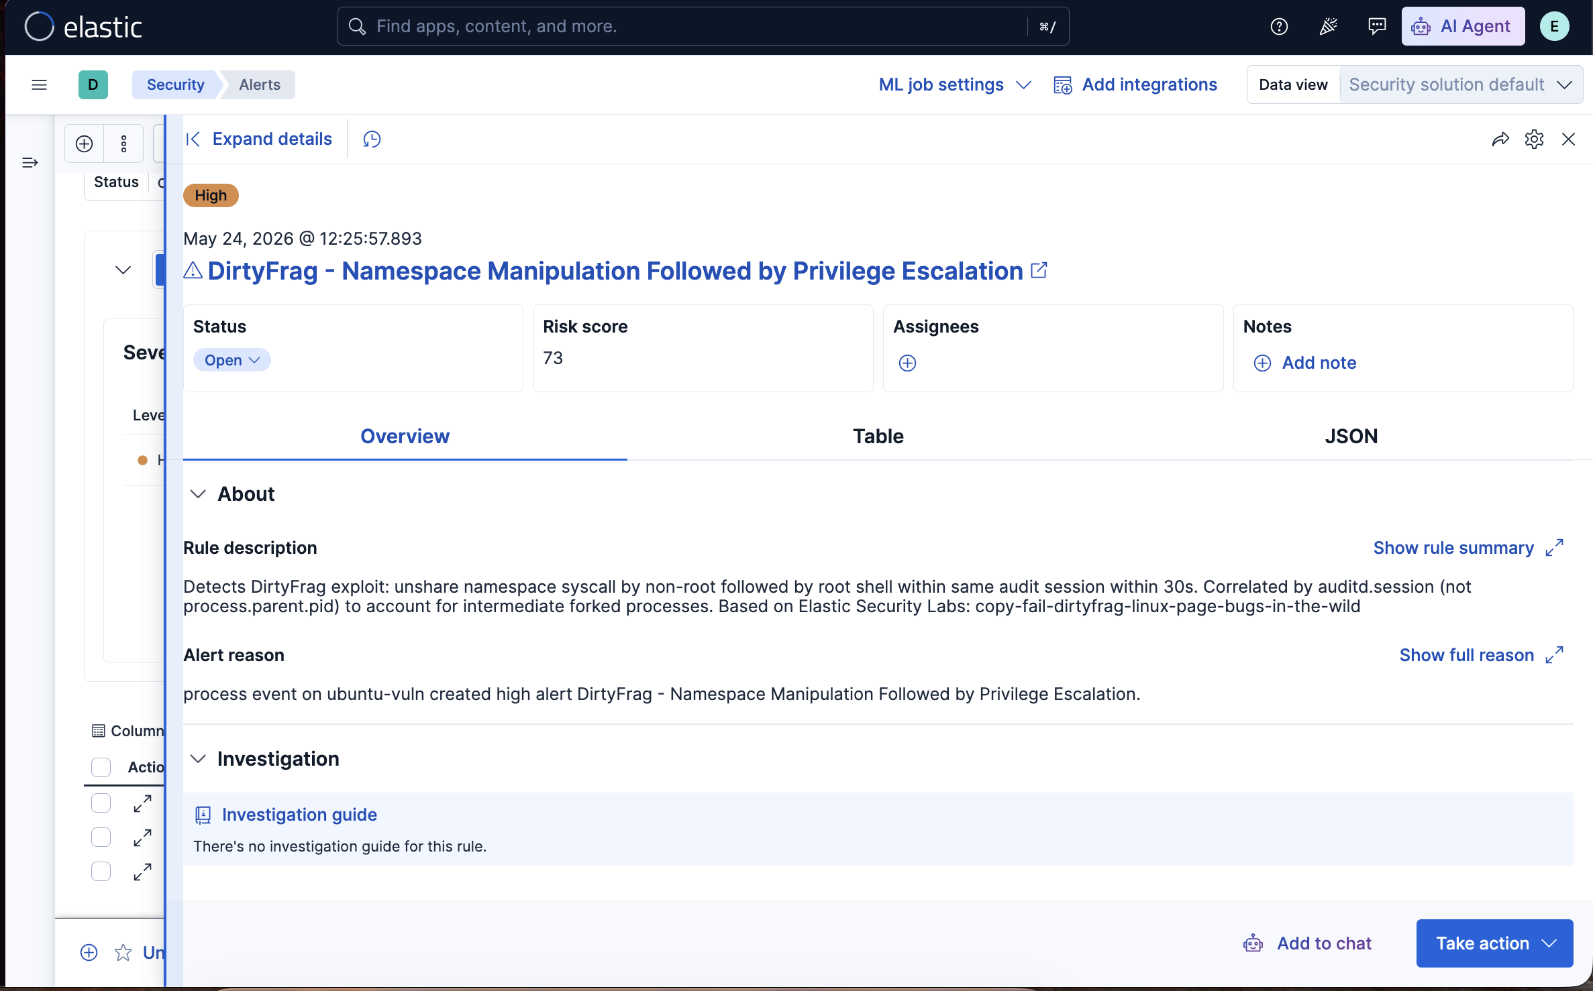Open the help menu icon
Screen dimensions: 1593x991
[1279, 27]
